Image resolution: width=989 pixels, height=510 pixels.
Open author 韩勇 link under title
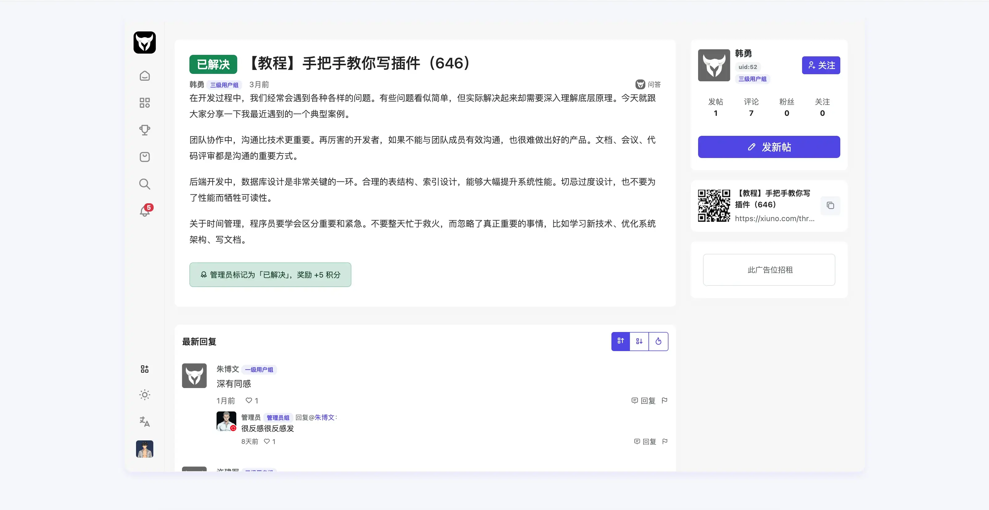(197, 84)
